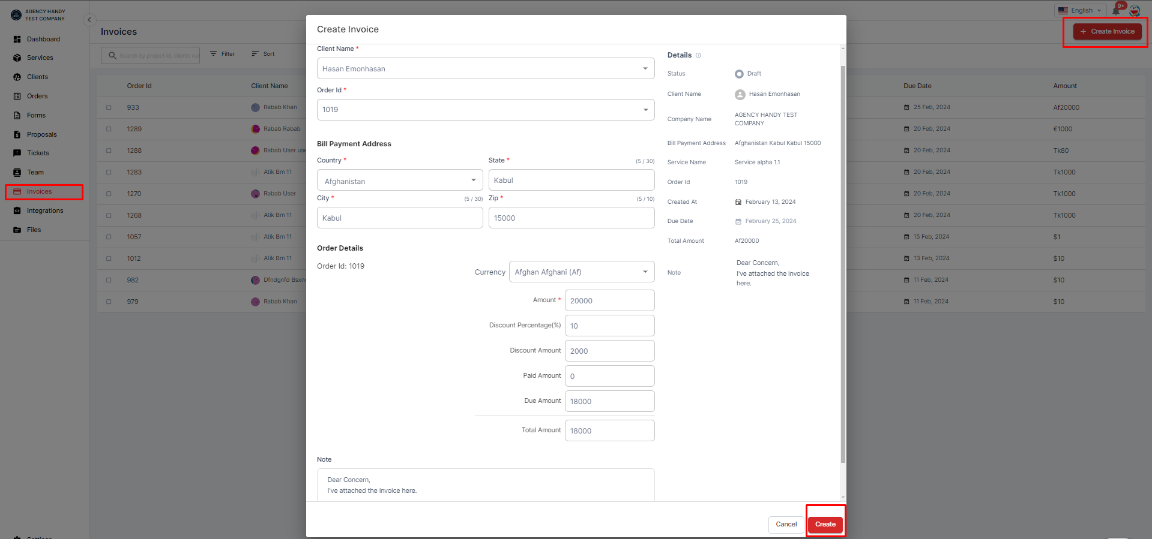Select the checkbox for order 1289
This screenshot has height=539, width=1152.
pyautogui.click(x=109, y=130)
